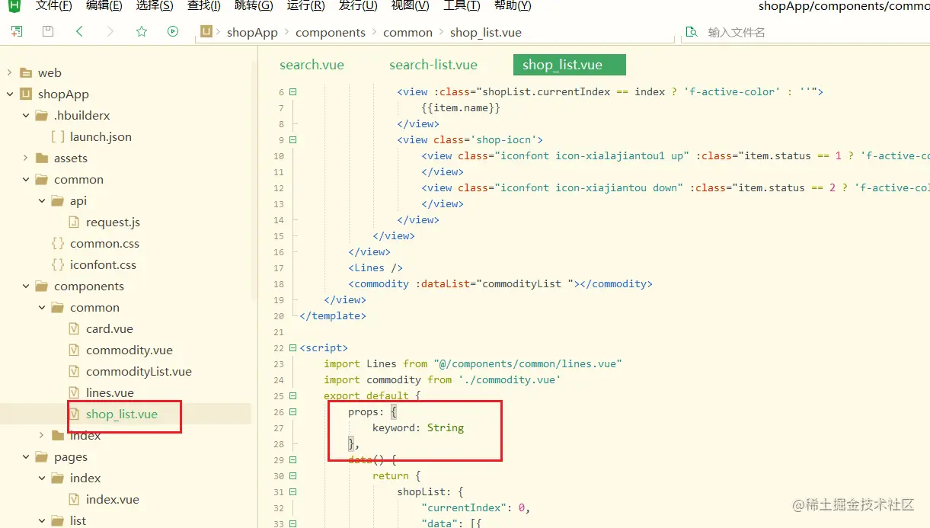Click the common.css file icon
930x528 pixels.
click(x=57, y=243)
